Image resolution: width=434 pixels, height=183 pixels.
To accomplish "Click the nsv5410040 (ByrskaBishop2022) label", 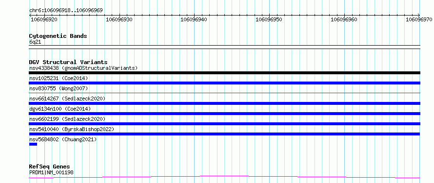I will pyautogui.click(x=72, y=129).
